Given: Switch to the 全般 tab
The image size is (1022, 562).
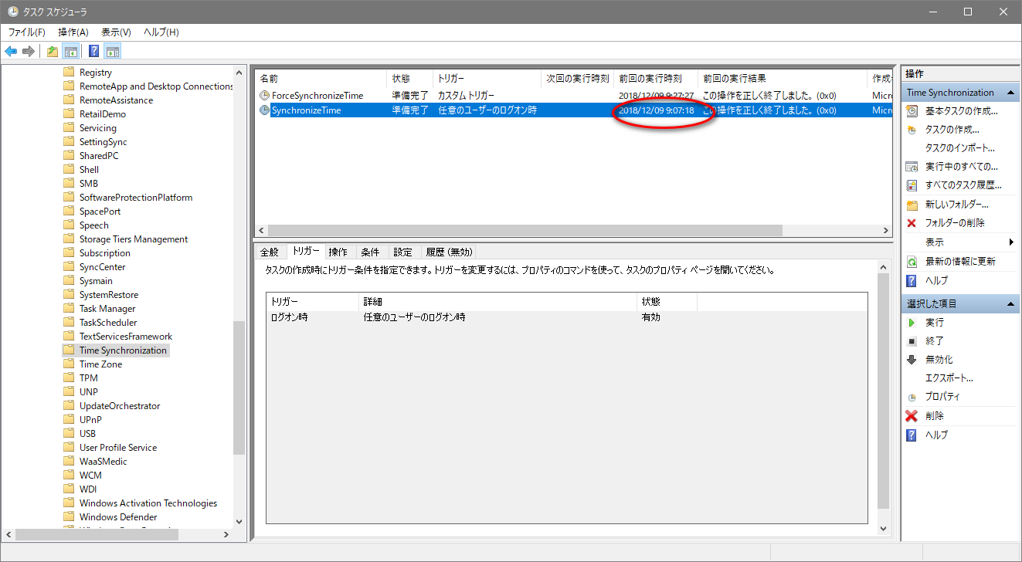Looking at the screenshot, I should (x=270, y=252).
